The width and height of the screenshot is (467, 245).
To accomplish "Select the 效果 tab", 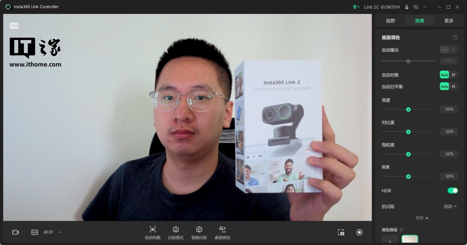I will tap(420, 21).
